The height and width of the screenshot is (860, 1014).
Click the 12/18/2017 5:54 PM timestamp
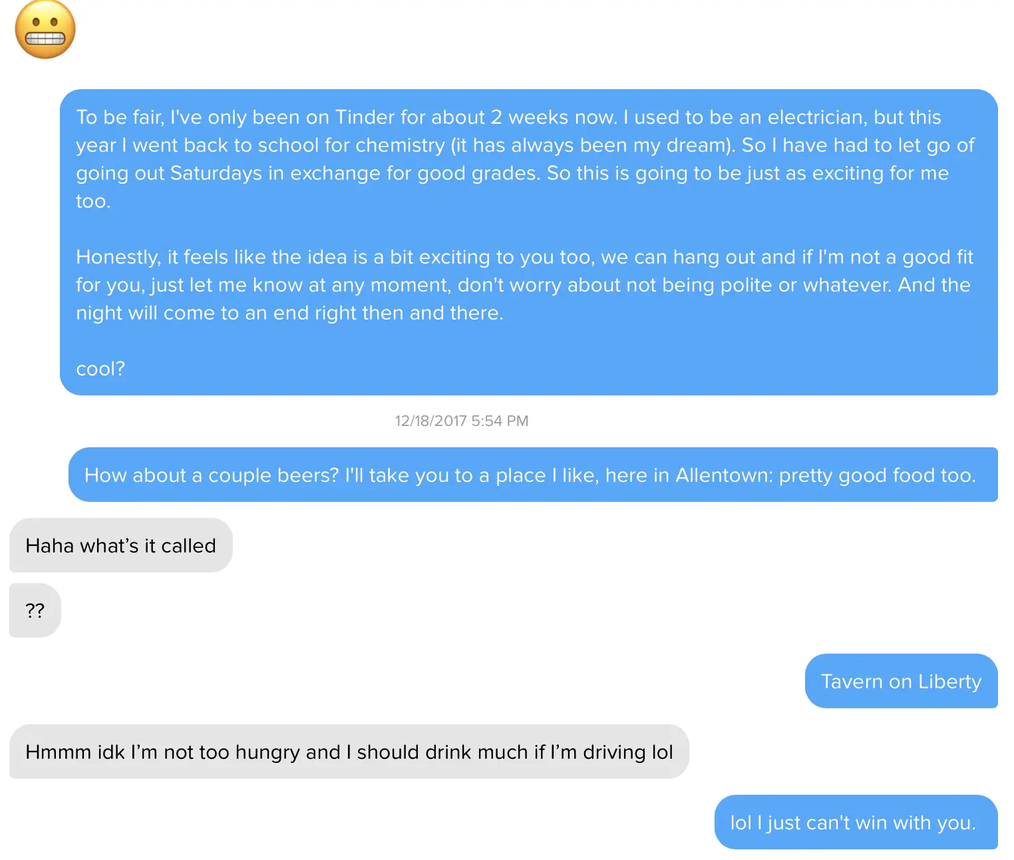[462, 421]
